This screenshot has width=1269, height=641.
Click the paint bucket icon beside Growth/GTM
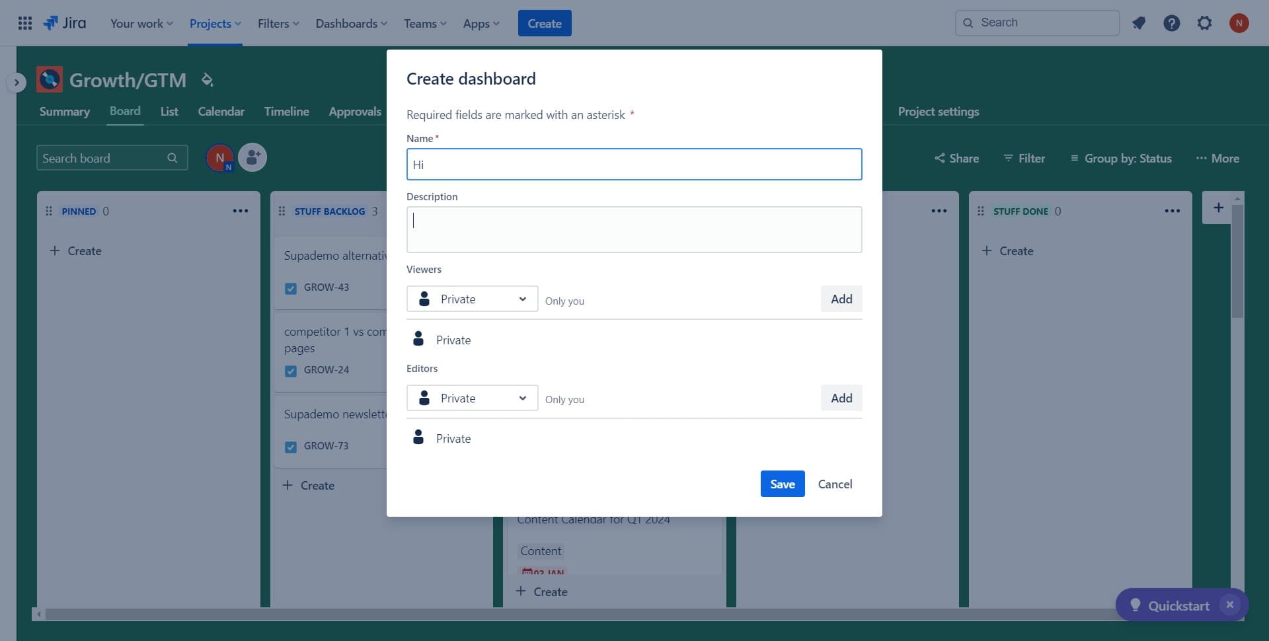[x=207, y=79]
